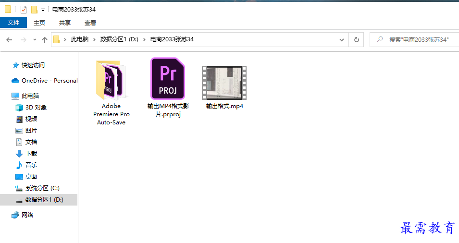Open the 主页 ribbon tab
The width and height of the screenshot is (459, 243).
[x=39, y=23]
